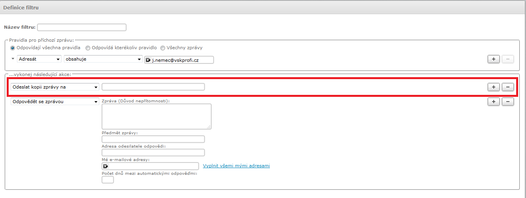Add an action after 'Odeslat kopii zprávy na'
Image resolution: width=526 pixels, height=198 pixels.
pyautogui.click(x=494, y=87)
